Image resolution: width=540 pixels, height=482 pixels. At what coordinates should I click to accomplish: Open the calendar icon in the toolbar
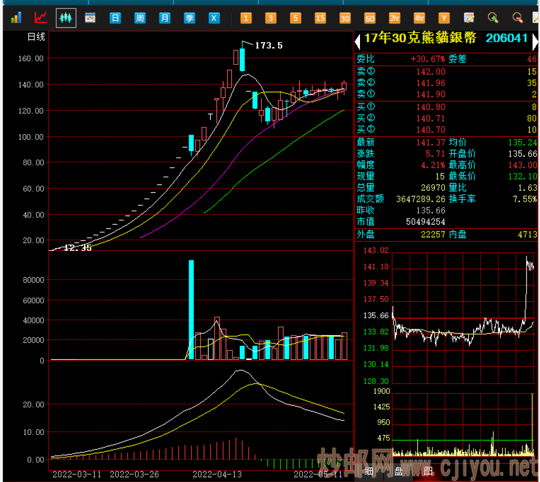[x=90, y=19]
